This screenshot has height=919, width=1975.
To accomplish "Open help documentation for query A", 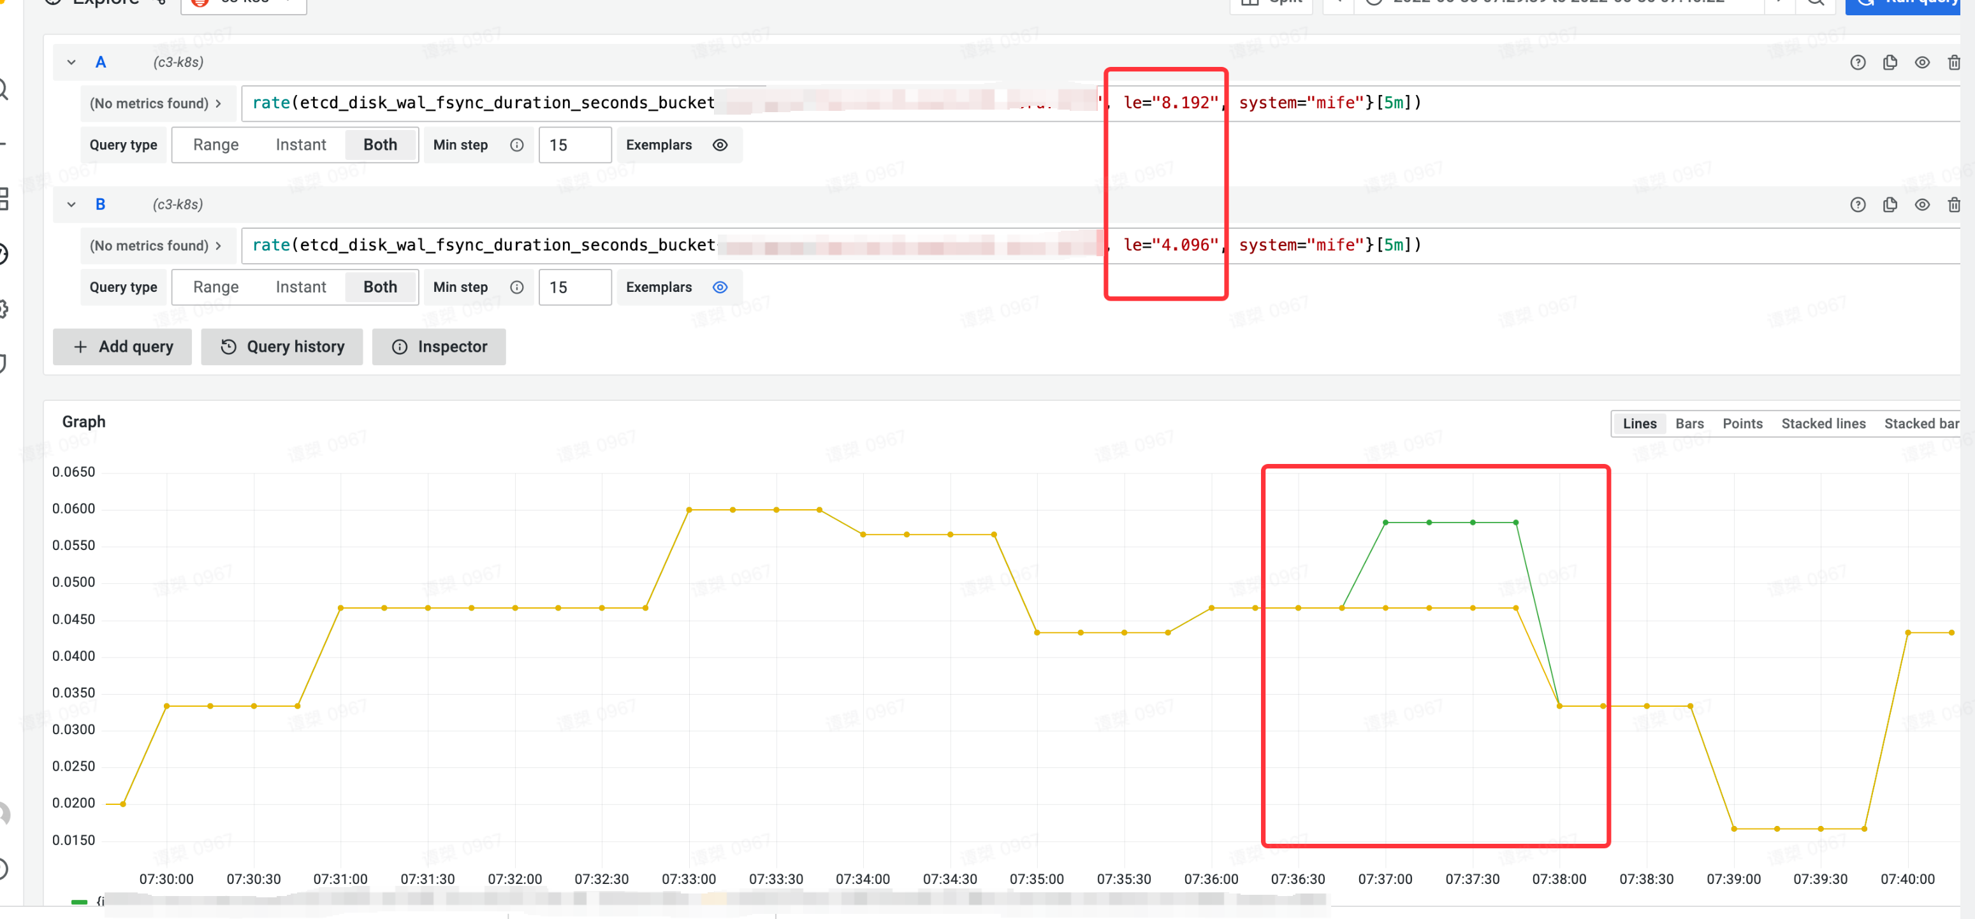I will 1858,62.
